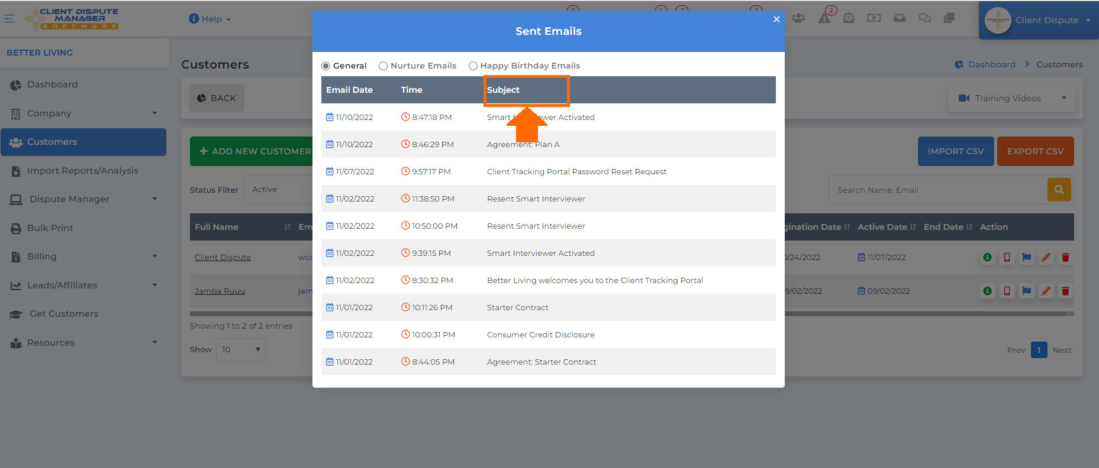Open the Client Dispute customer link
The width and height of the screenshot is (1099, 468).
223,258
